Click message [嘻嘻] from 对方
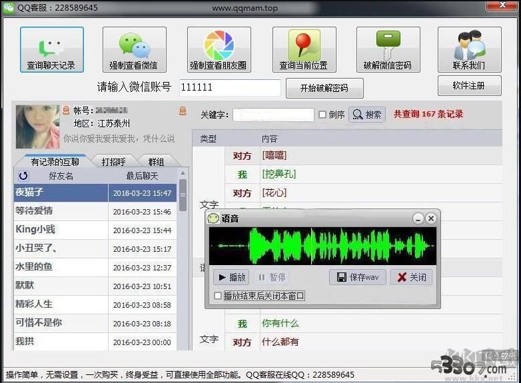Image resolution: width=521 pixels, height=383 pixels. coord(274,155)
